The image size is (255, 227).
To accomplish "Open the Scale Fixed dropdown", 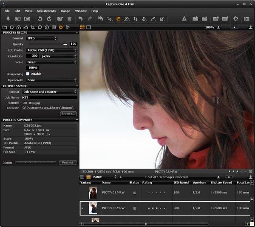I will 51,62.
